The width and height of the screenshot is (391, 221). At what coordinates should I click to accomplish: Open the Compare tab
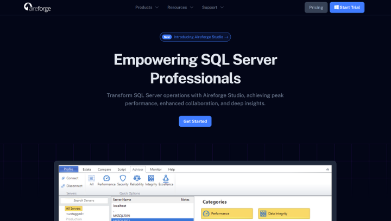click(x=104, y=170)
